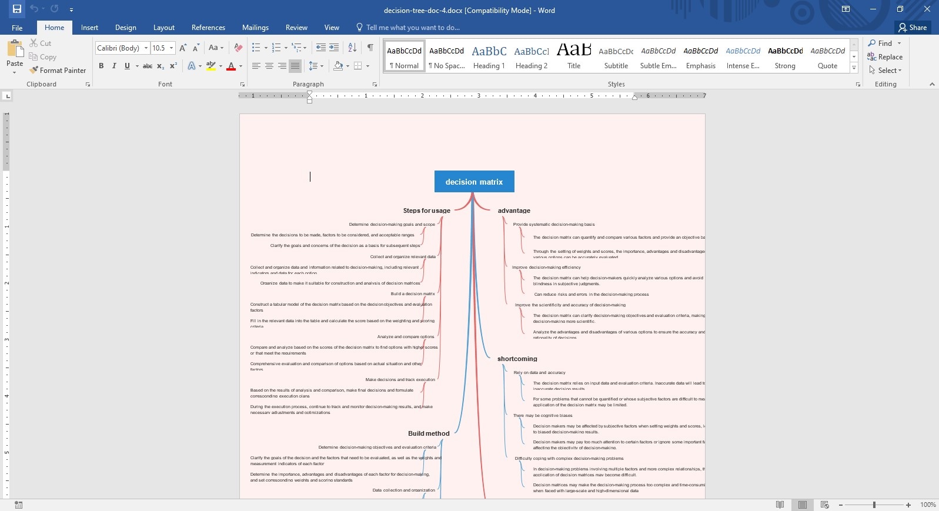Viewport: 939px width, 511px height.
Task: Sort the selected text
Action: tap(352, 48)
